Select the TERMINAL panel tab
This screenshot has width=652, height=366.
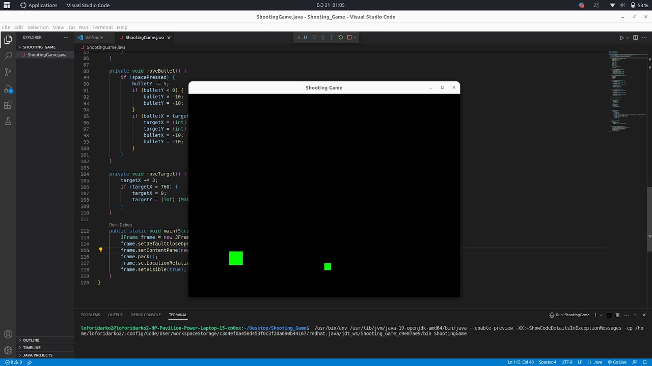pyautogui.click(x=178, y=315)
